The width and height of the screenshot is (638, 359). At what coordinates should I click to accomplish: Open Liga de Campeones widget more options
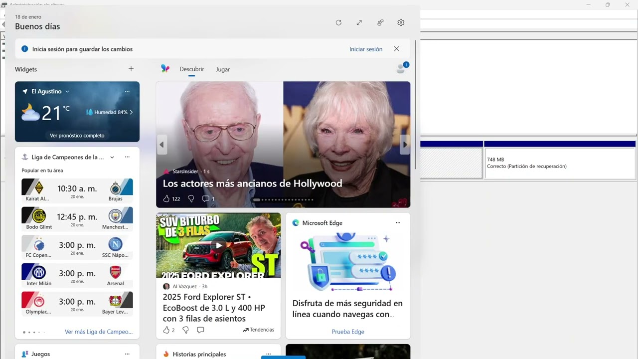click(127, 157)
